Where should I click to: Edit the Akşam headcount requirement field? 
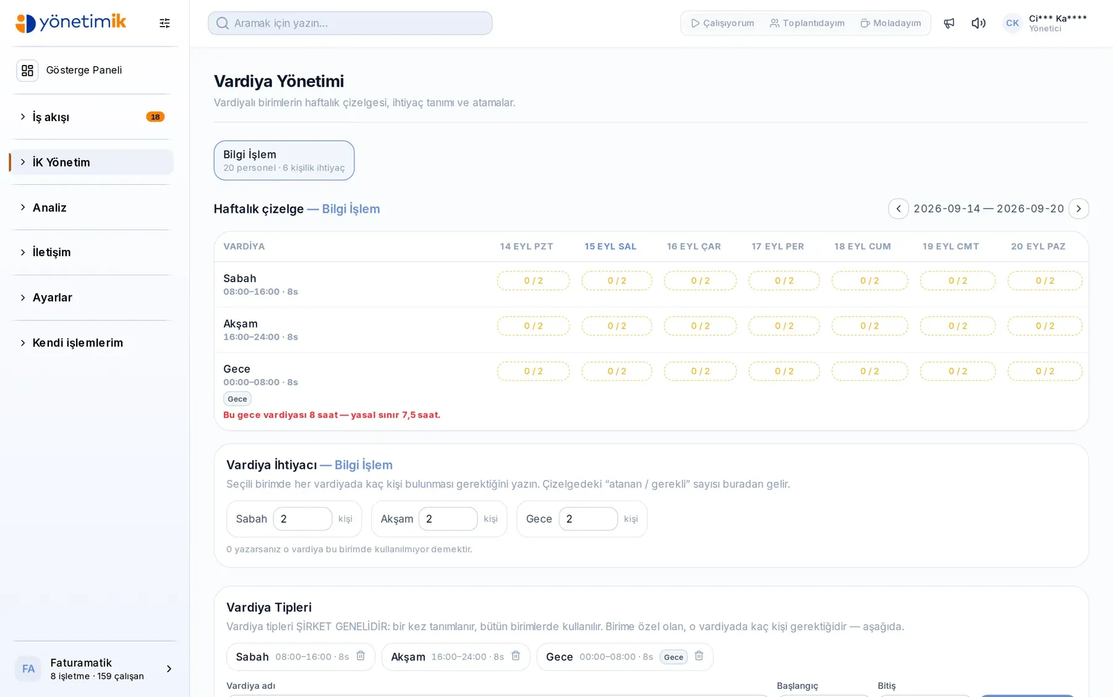coord(448,519)
